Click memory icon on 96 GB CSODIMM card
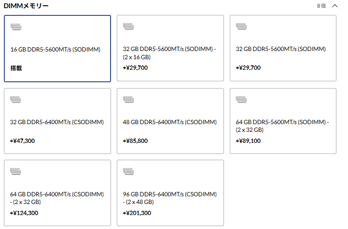Viewport: 348px width, 229px height. pos(128,172)
